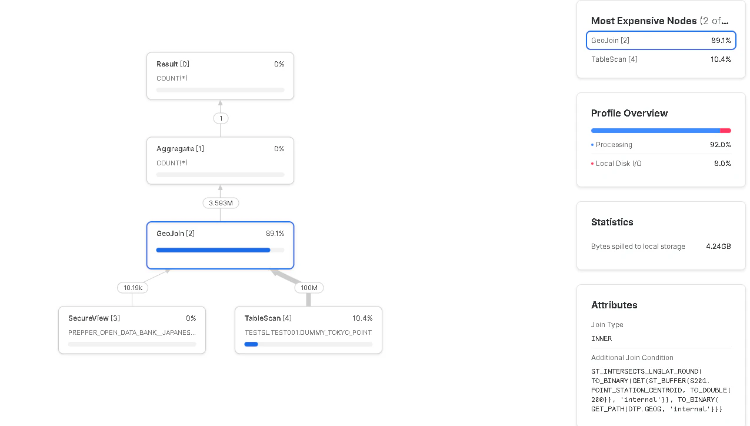Click the GeoJoin node's 89.1% progress bar
Image resolution: width=750 pixels, height=426 pixels.
[220, 250]
